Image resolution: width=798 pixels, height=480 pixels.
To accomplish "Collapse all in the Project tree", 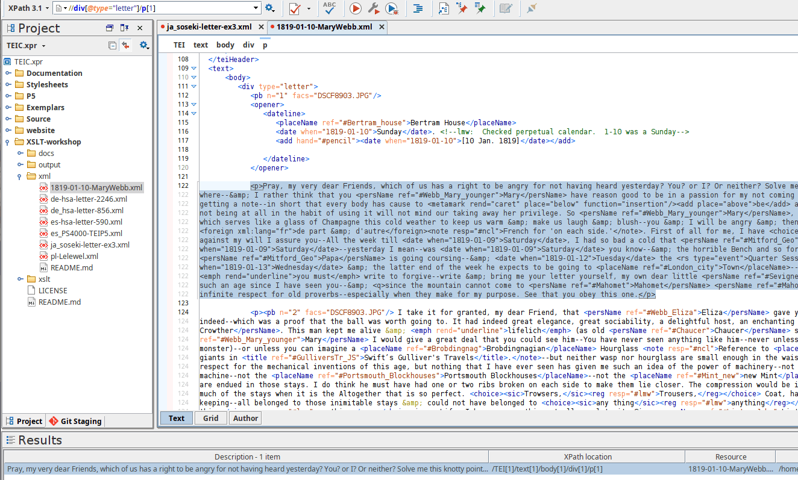I will 113,45.
